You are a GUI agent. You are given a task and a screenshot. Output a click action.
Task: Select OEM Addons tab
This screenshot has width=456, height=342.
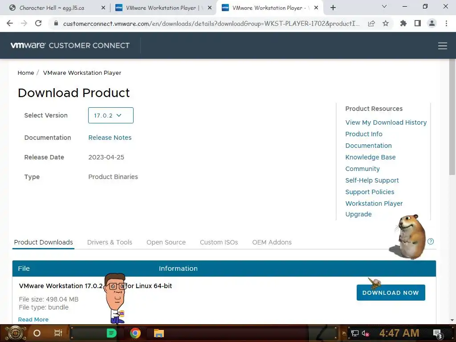pyautogui.click(x=272, y=242)
